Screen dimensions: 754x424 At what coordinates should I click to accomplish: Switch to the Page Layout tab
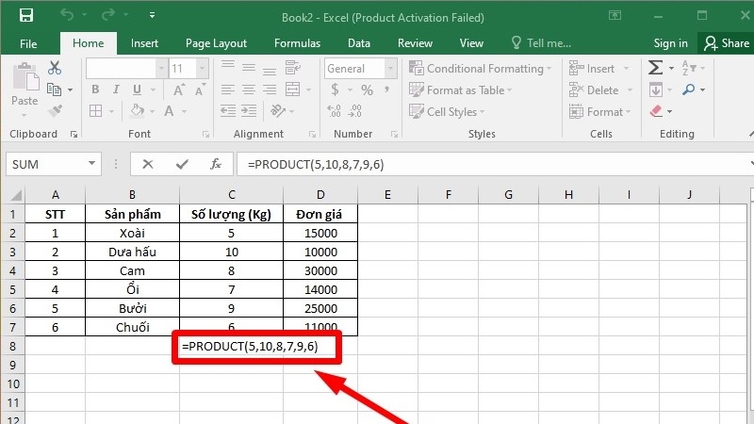(x=216, y=43)
